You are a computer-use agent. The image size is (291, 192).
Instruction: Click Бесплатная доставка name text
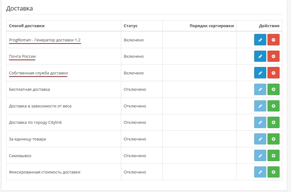click(x=29, y=89)
